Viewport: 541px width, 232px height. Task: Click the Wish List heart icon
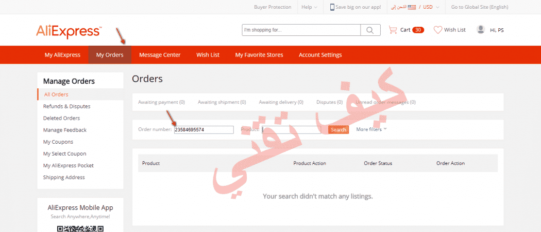pos(438,30)
